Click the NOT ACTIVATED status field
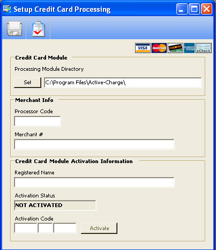Screen dimensions: 216x250 click(55, 205)
